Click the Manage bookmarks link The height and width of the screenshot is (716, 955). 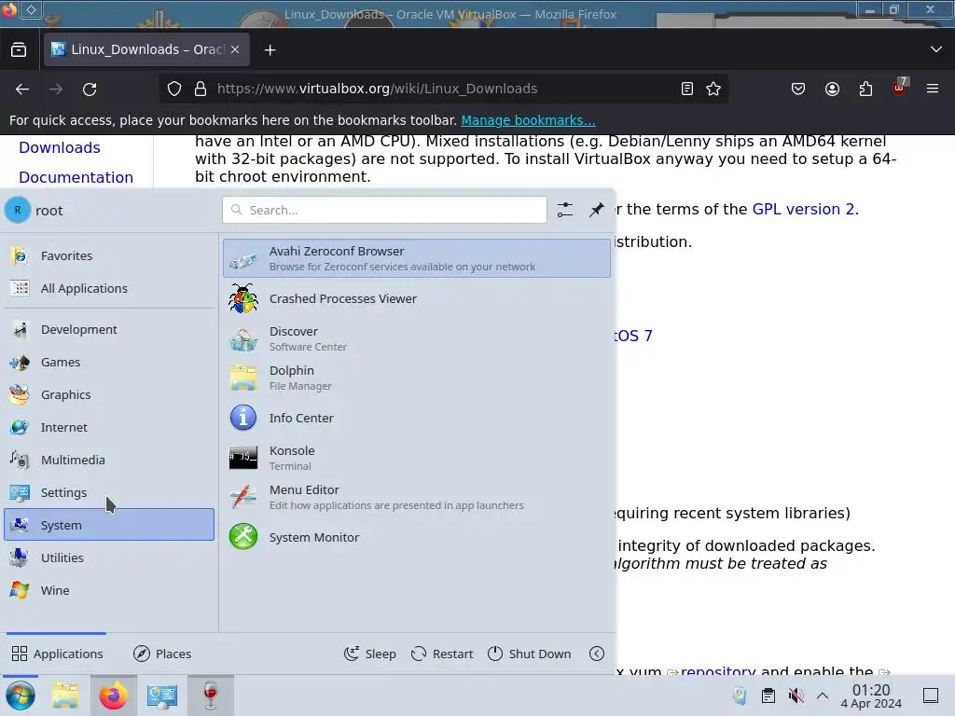click(528, 120)
